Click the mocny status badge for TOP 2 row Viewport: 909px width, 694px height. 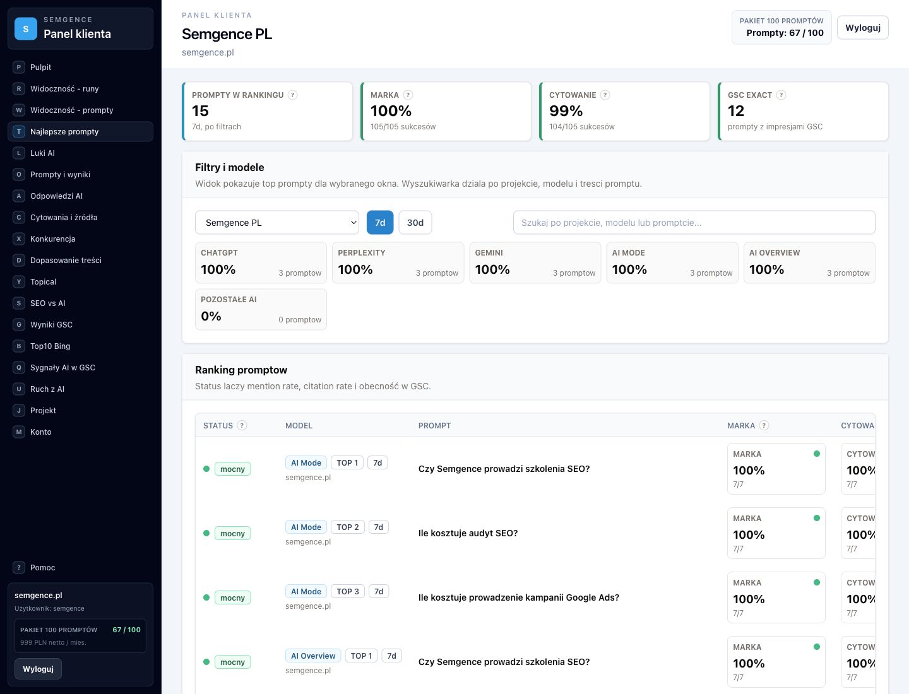(232, 533)
